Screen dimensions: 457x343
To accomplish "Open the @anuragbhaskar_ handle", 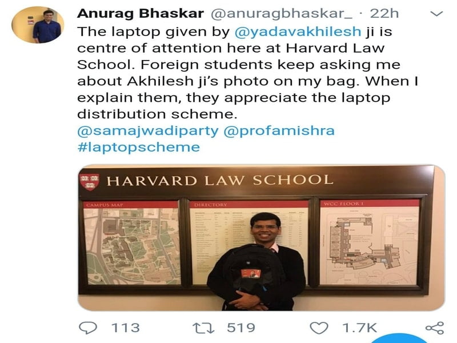I will (x=281, y=13).
